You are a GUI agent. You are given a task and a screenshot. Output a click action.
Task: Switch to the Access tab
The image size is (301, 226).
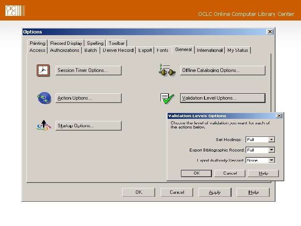pos(37,50)
